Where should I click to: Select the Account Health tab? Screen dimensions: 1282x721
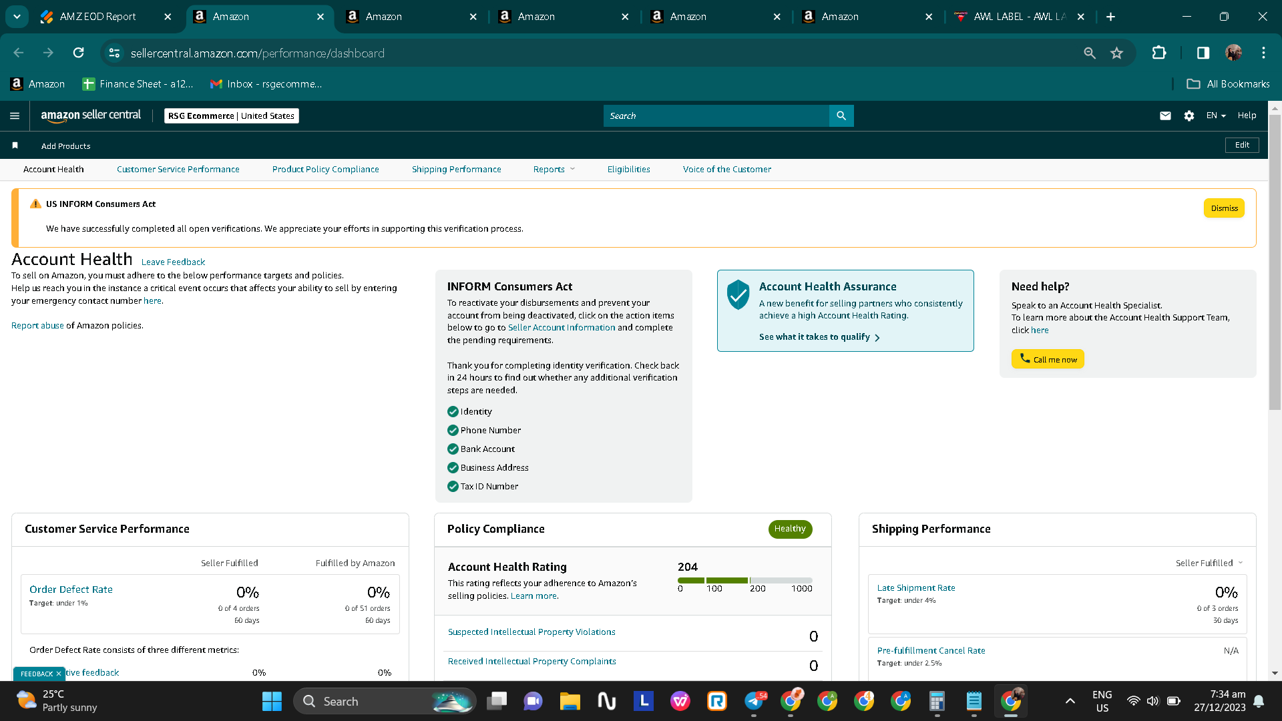[53, 170]
